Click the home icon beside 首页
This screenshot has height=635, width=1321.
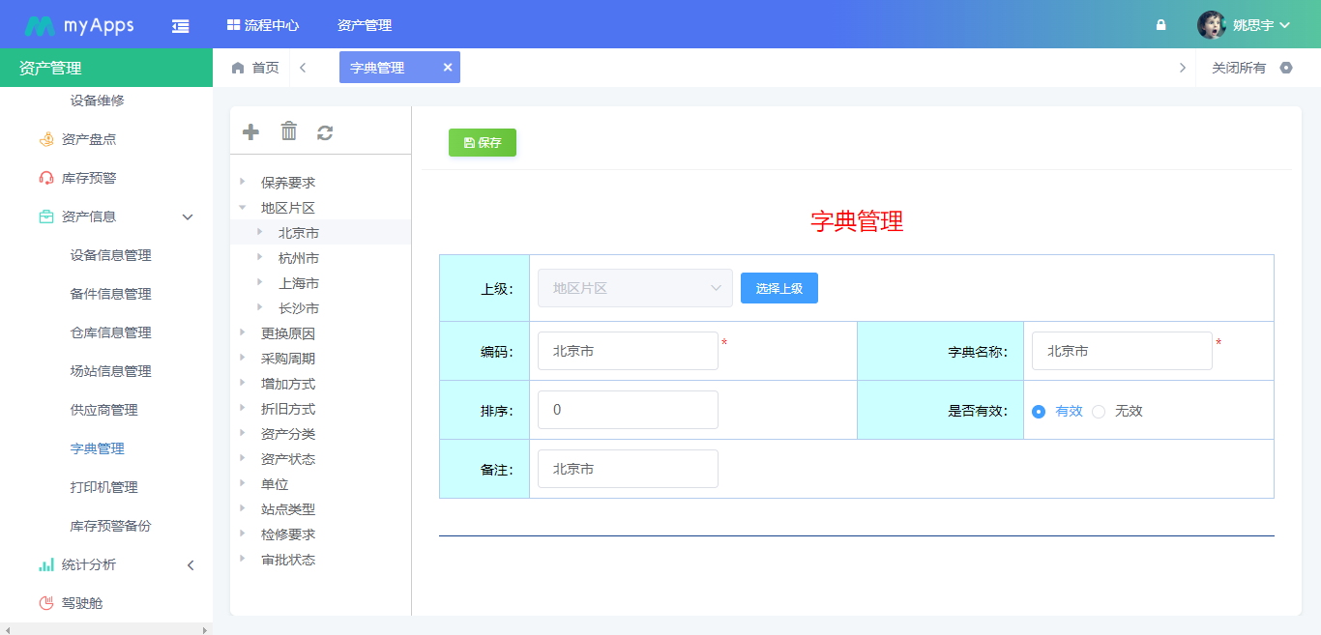237,67
